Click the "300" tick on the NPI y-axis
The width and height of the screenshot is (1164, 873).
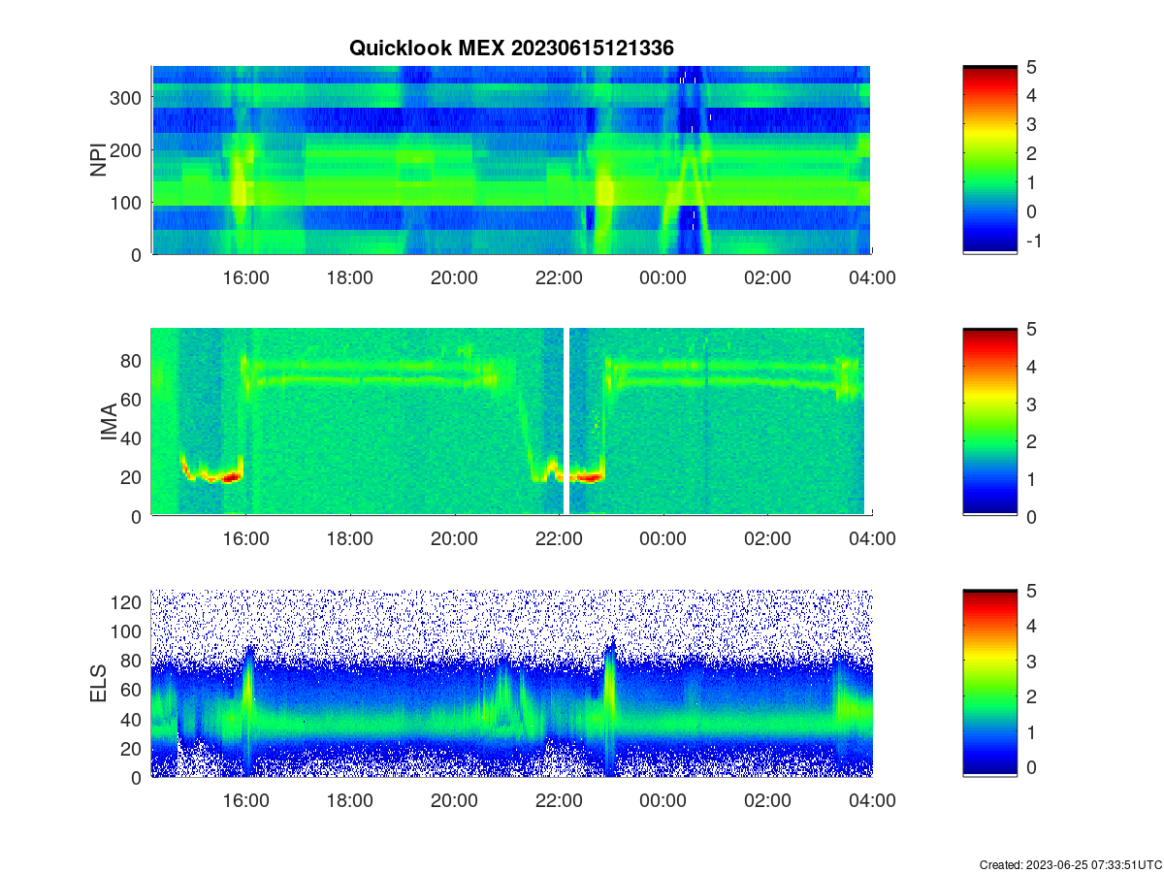coord(127,98)
